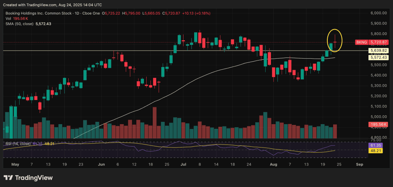Click the 5,572.43 SMA price axis label
The width and height of the screenshot is (393, 187).
378,57
